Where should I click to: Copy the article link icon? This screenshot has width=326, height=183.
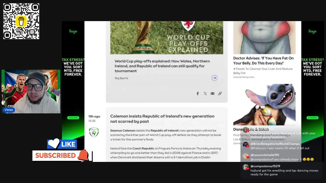tap(220, 94)
